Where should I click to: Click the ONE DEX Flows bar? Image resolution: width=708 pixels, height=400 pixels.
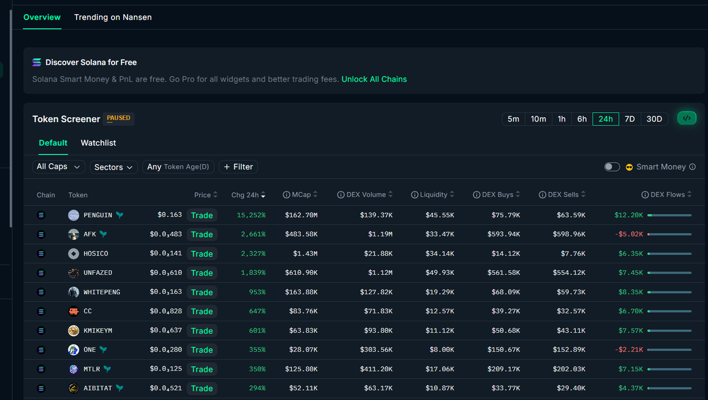click(669, 349)
